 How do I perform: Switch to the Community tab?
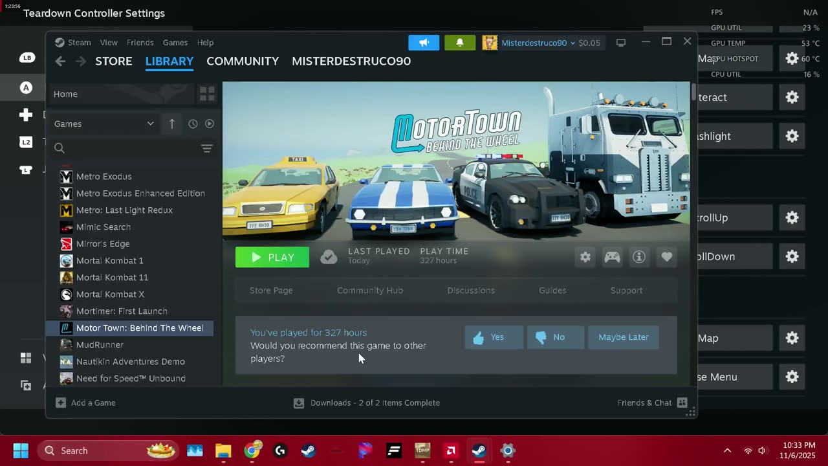click(x=243, y=61)
